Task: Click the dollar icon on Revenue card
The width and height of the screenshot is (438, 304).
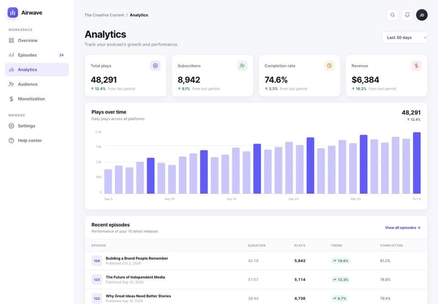Action: (x=416, y=66)
